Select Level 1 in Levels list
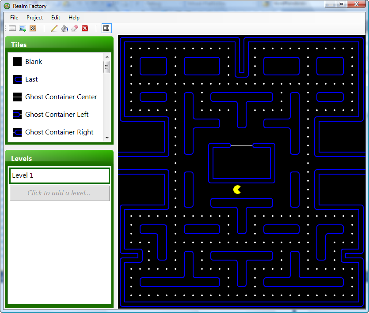The height and width of the screenshot is (313, 369). pos(60,175)
